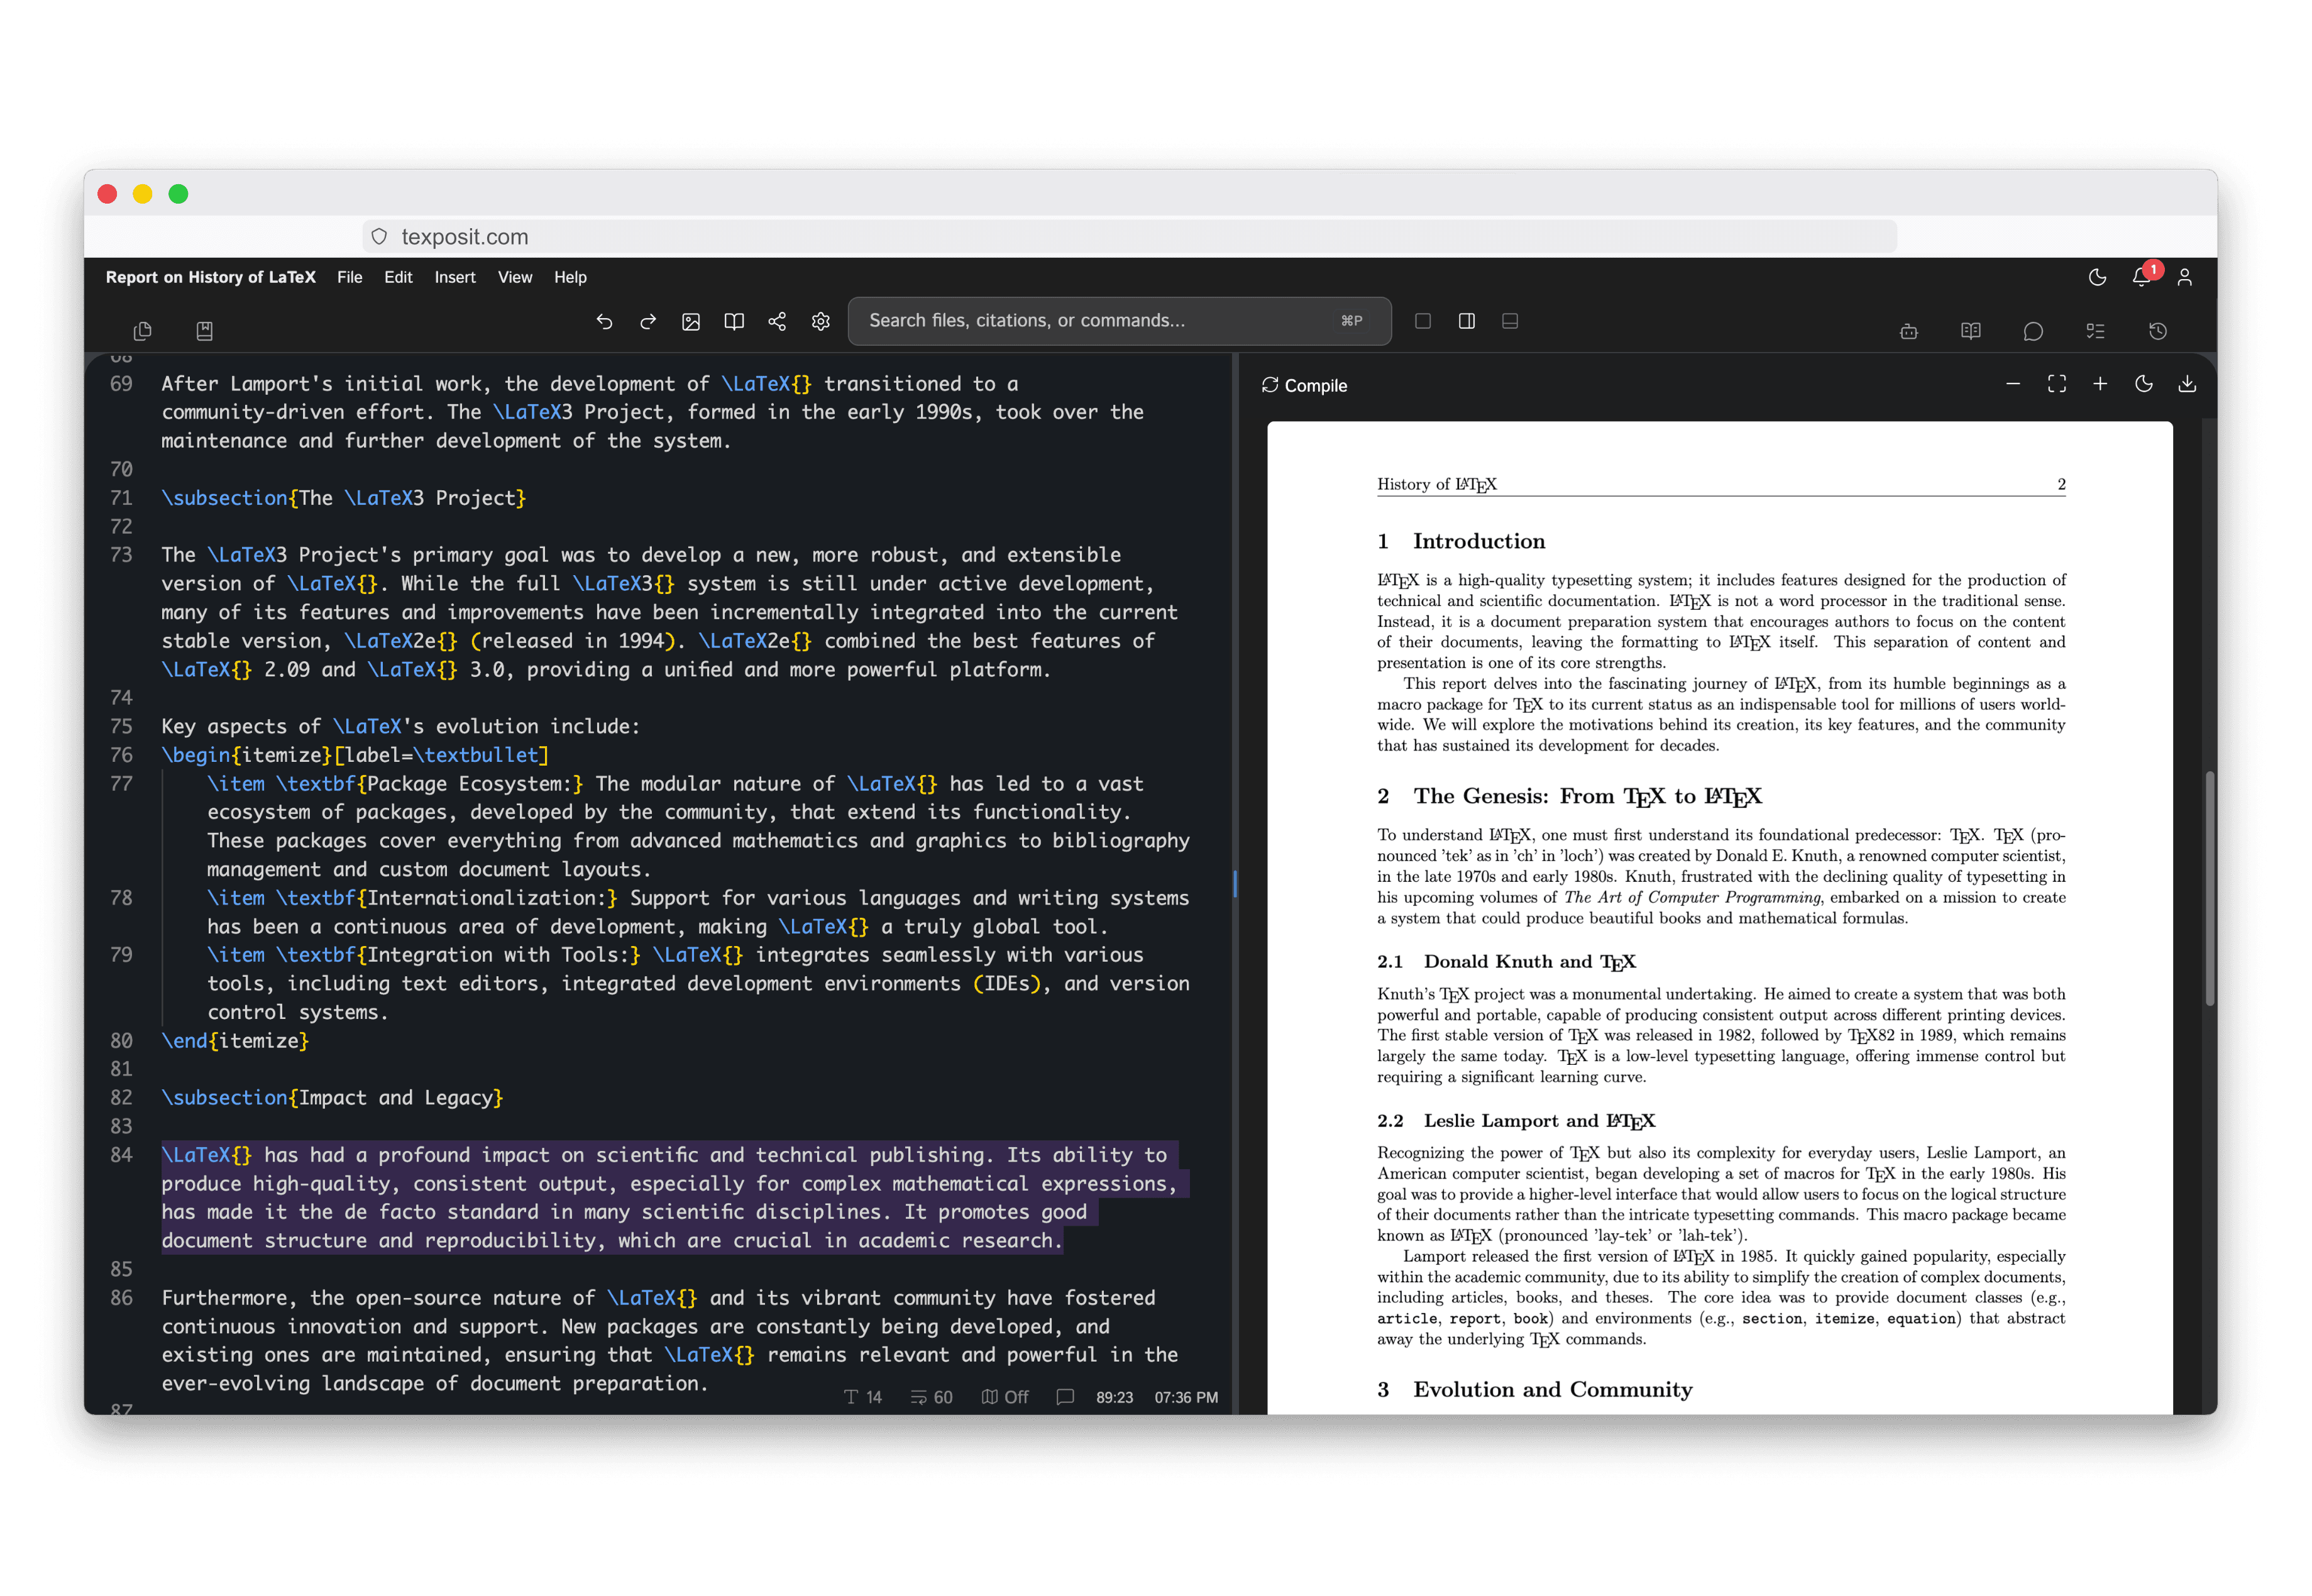Screen dimensions: 2312x1596
Task: Open the bookmarks panel icon
Action: click(204, 331)
